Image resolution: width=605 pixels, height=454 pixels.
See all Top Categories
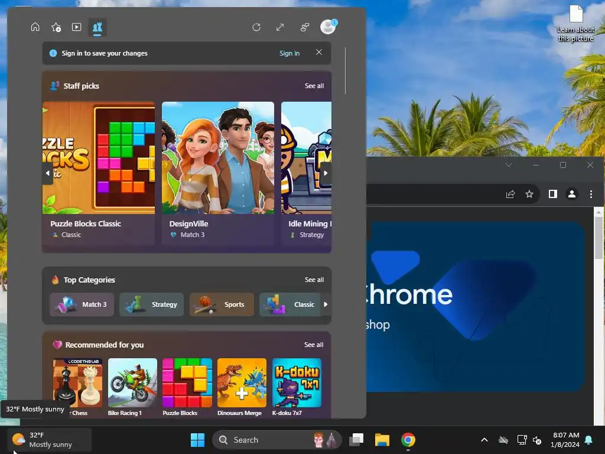pyautogui.click(x=314, y=280)
